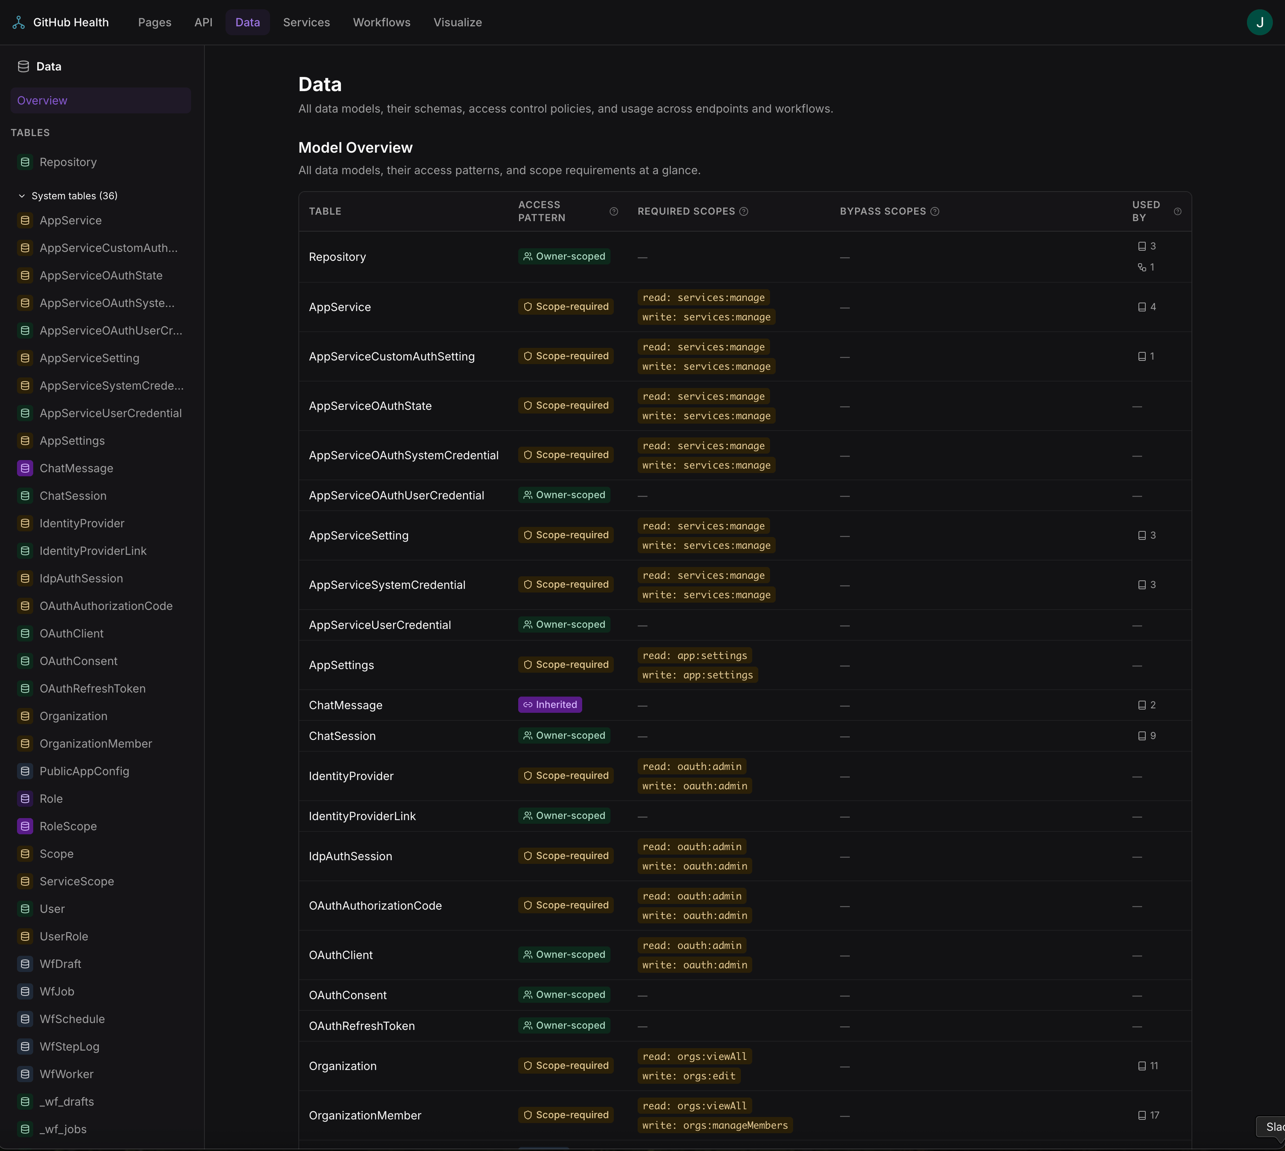Open WfSchedule in the sidebar

tap(100, 1019)
